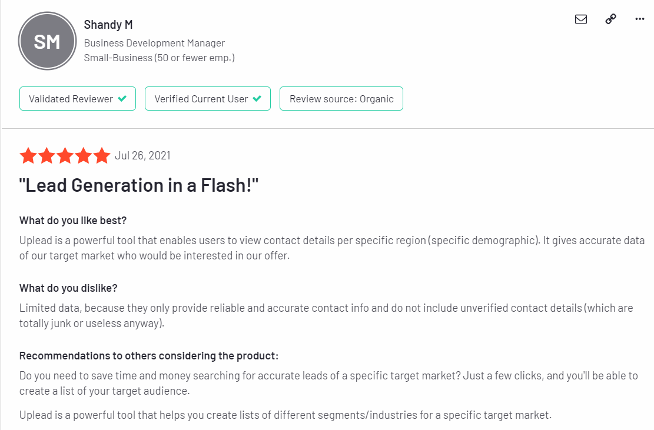Click the Review source: Organic badge
Screen dimensions: 654x430
341,99
